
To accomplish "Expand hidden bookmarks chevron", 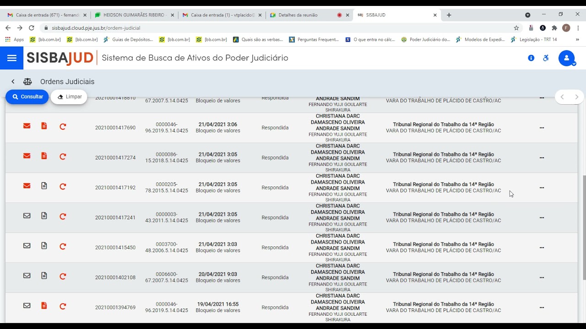I will 577,40.
